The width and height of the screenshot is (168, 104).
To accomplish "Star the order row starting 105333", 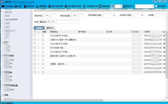I will click(38, 48).
